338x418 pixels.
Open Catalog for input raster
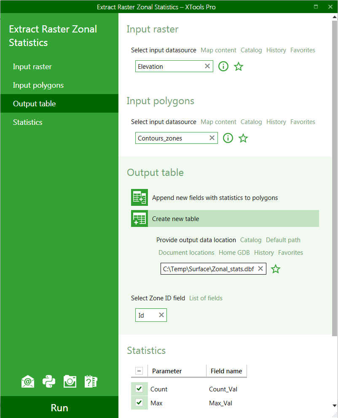[x=251, y=50]
